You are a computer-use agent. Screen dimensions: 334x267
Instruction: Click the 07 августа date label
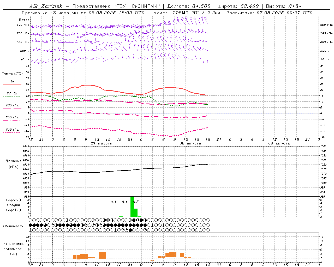click(x=102, y=143)
